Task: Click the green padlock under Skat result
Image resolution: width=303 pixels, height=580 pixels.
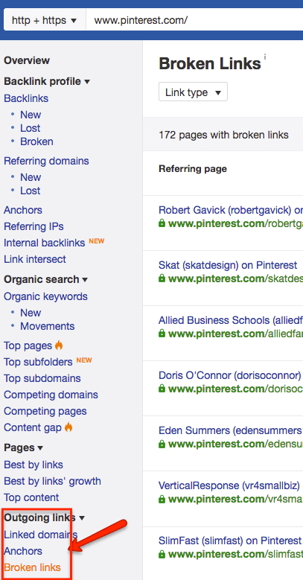Action: (x=162, y=278)
